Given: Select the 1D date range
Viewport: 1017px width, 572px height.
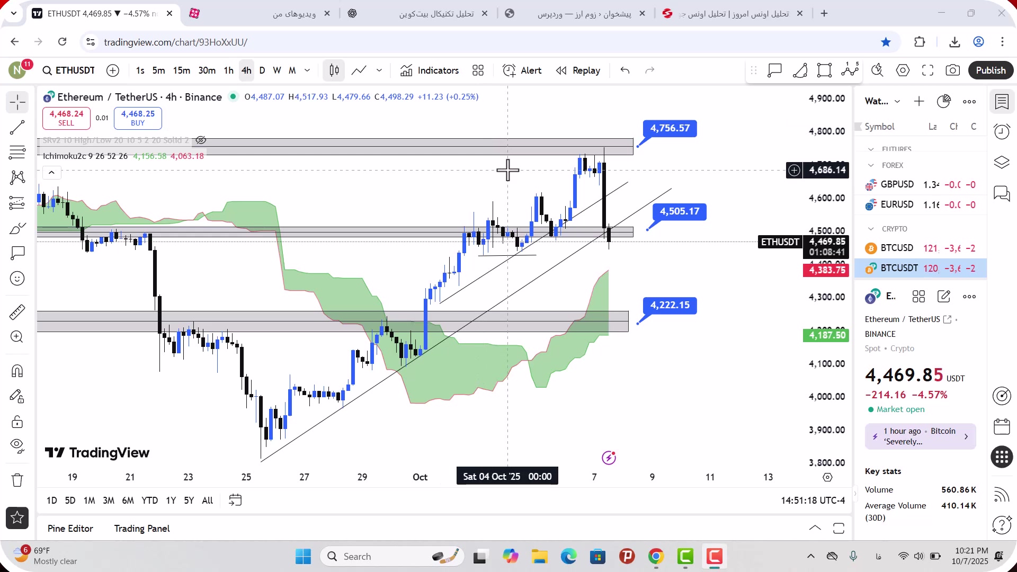Looking at the screenshot, I should click(x=51, y=501).
